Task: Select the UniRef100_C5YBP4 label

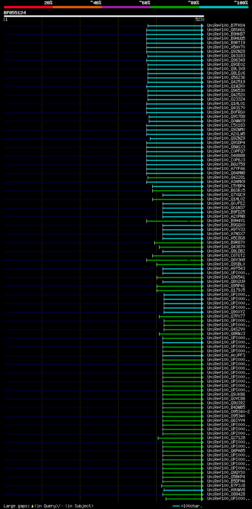Action: (226, 186)
